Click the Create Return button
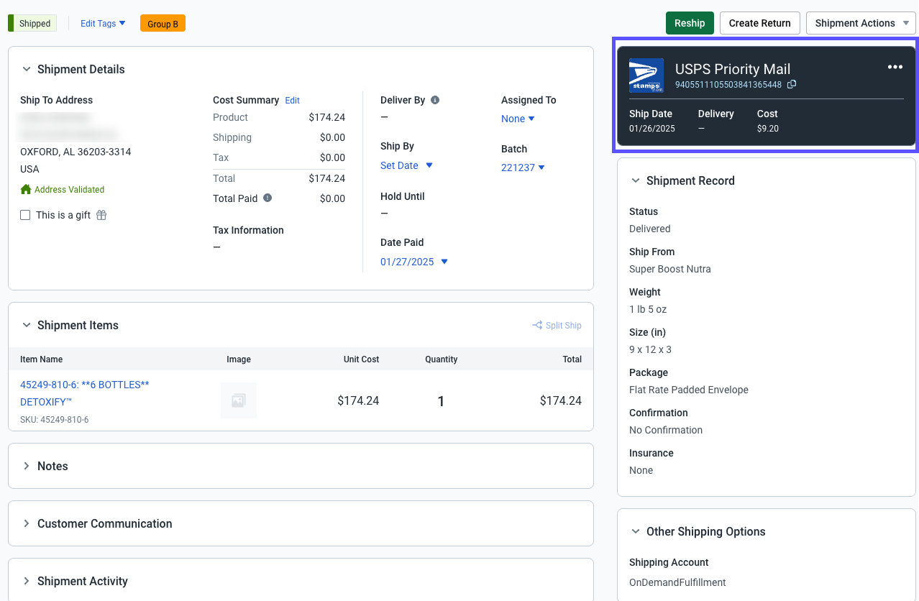919x601 pixels. pyautogui.click(x=759, y=23)
